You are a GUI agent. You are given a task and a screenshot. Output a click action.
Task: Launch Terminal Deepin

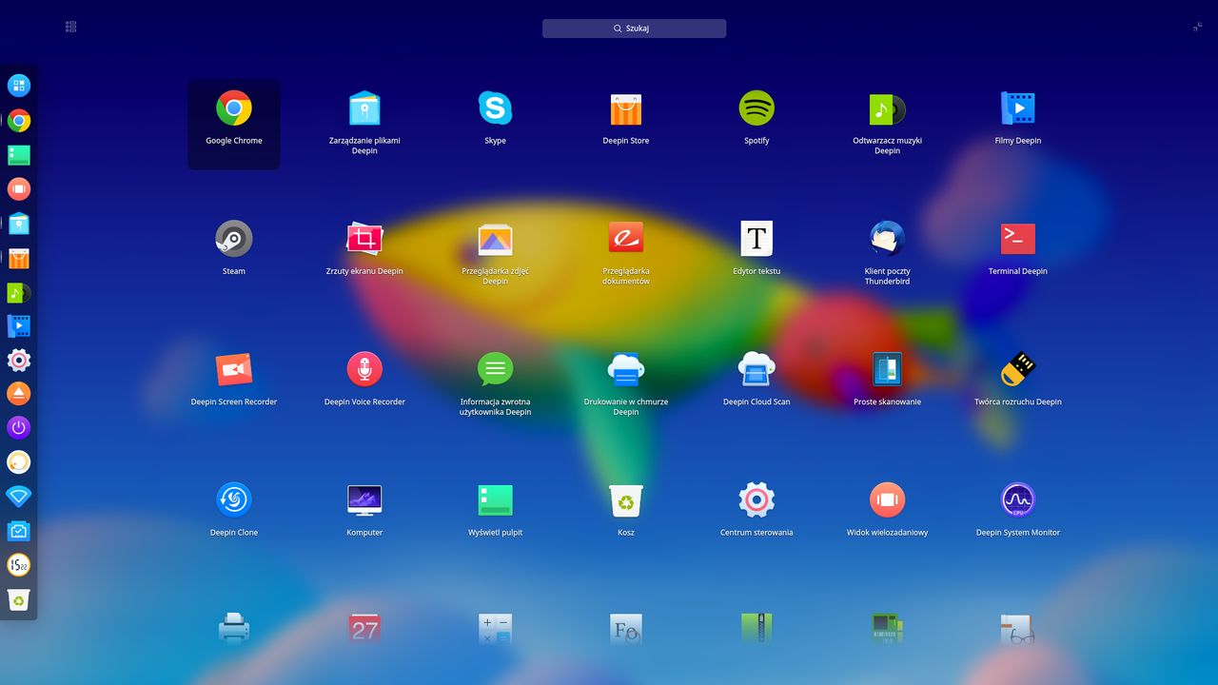1018,239
